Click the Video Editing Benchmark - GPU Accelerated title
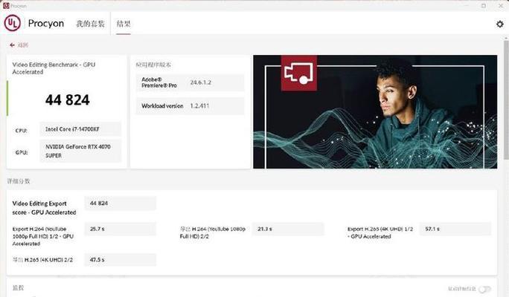Image resolution: width=509 pixels, height=297 pixels. (54, 68)
